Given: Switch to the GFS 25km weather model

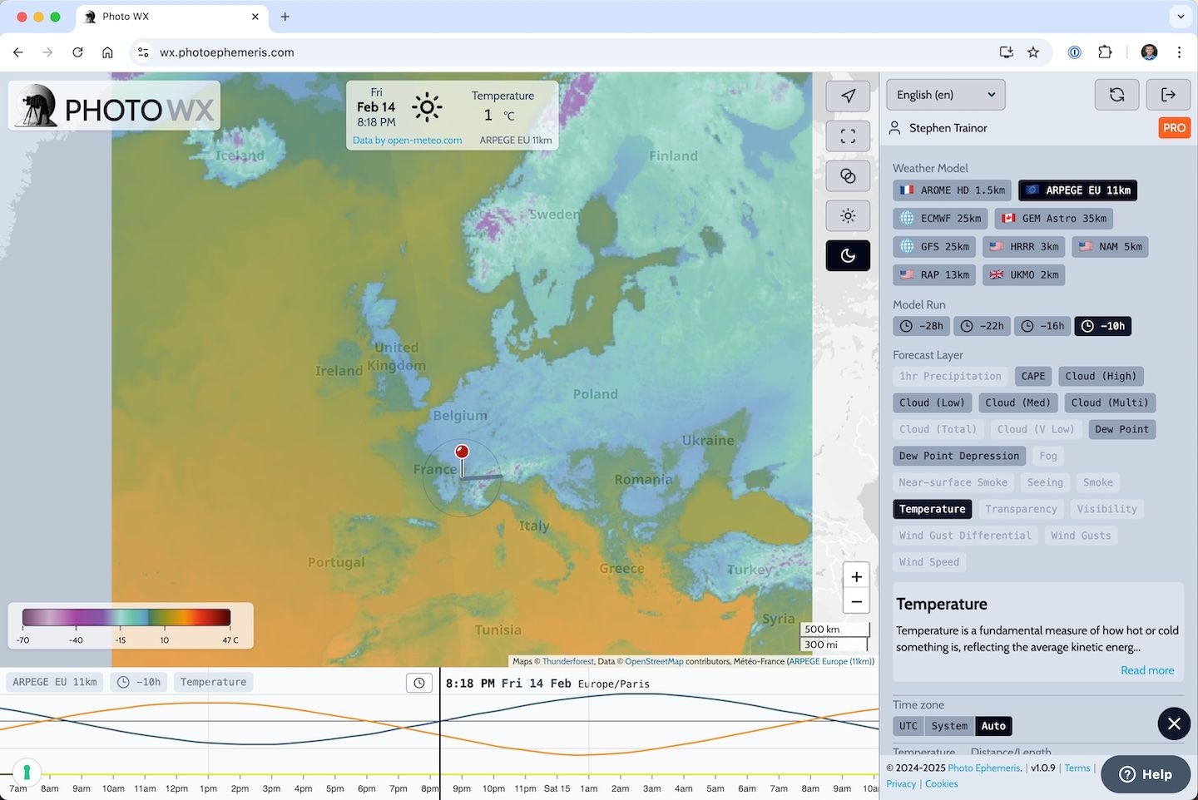Looking at the screenshot, I should 934,246.
